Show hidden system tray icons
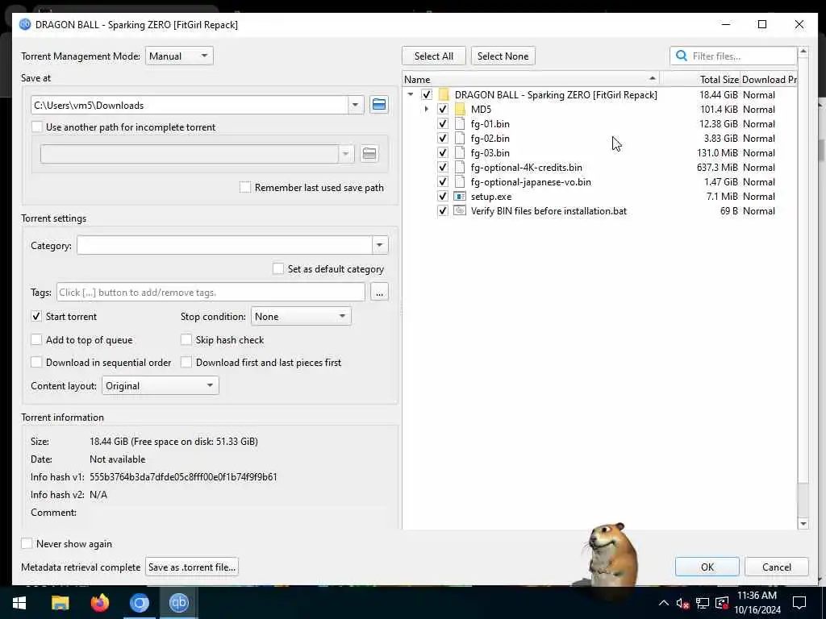 point(664,603)
